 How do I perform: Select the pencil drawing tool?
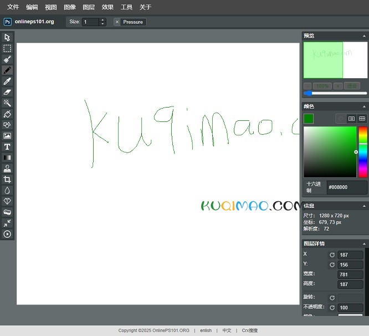7,70
